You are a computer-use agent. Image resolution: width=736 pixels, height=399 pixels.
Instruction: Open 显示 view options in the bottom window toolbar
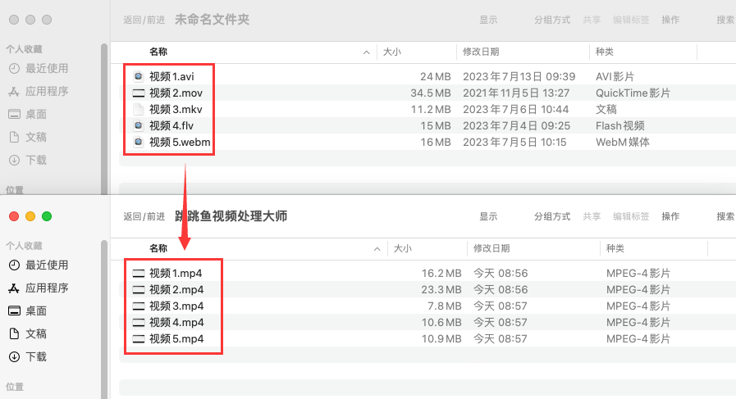[488, 216]
